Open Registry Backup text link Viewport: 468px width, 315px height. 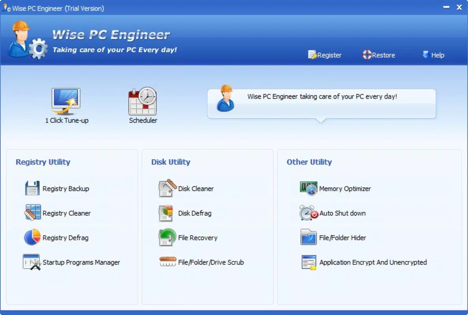[66, 189]
